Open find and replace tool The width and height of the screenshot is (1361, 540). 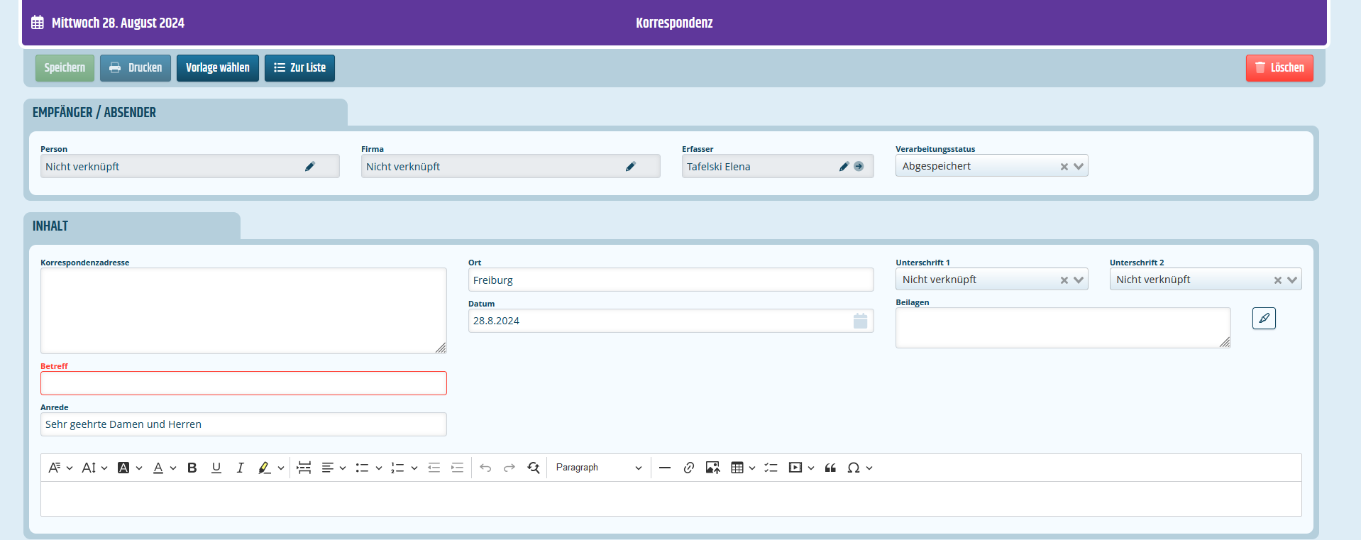coord(534,468)
